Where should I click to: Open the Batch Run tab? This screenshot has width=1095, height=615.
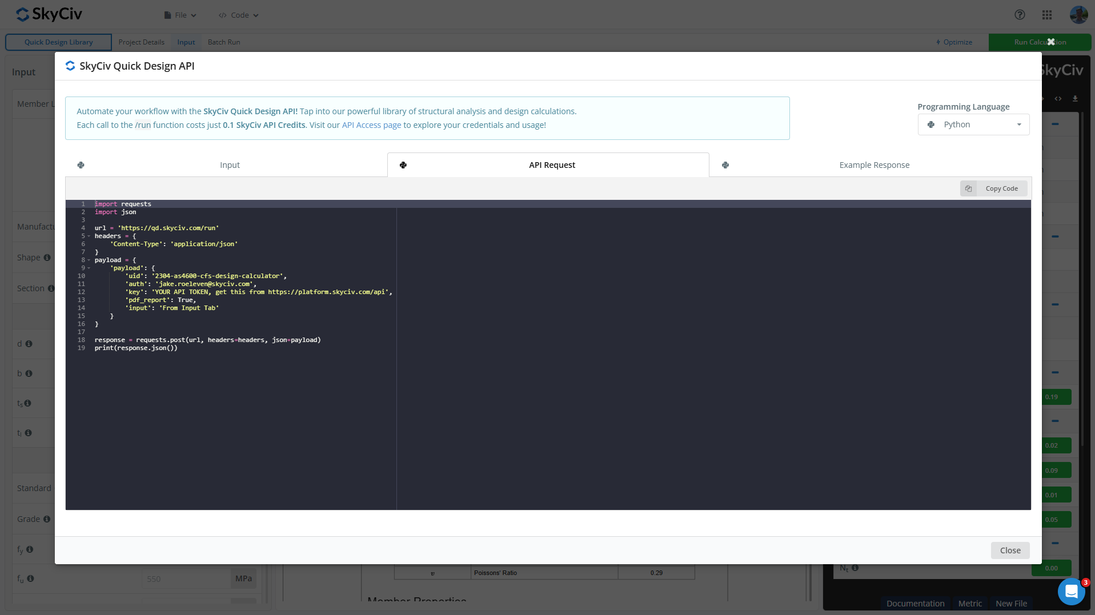point(224,42)
